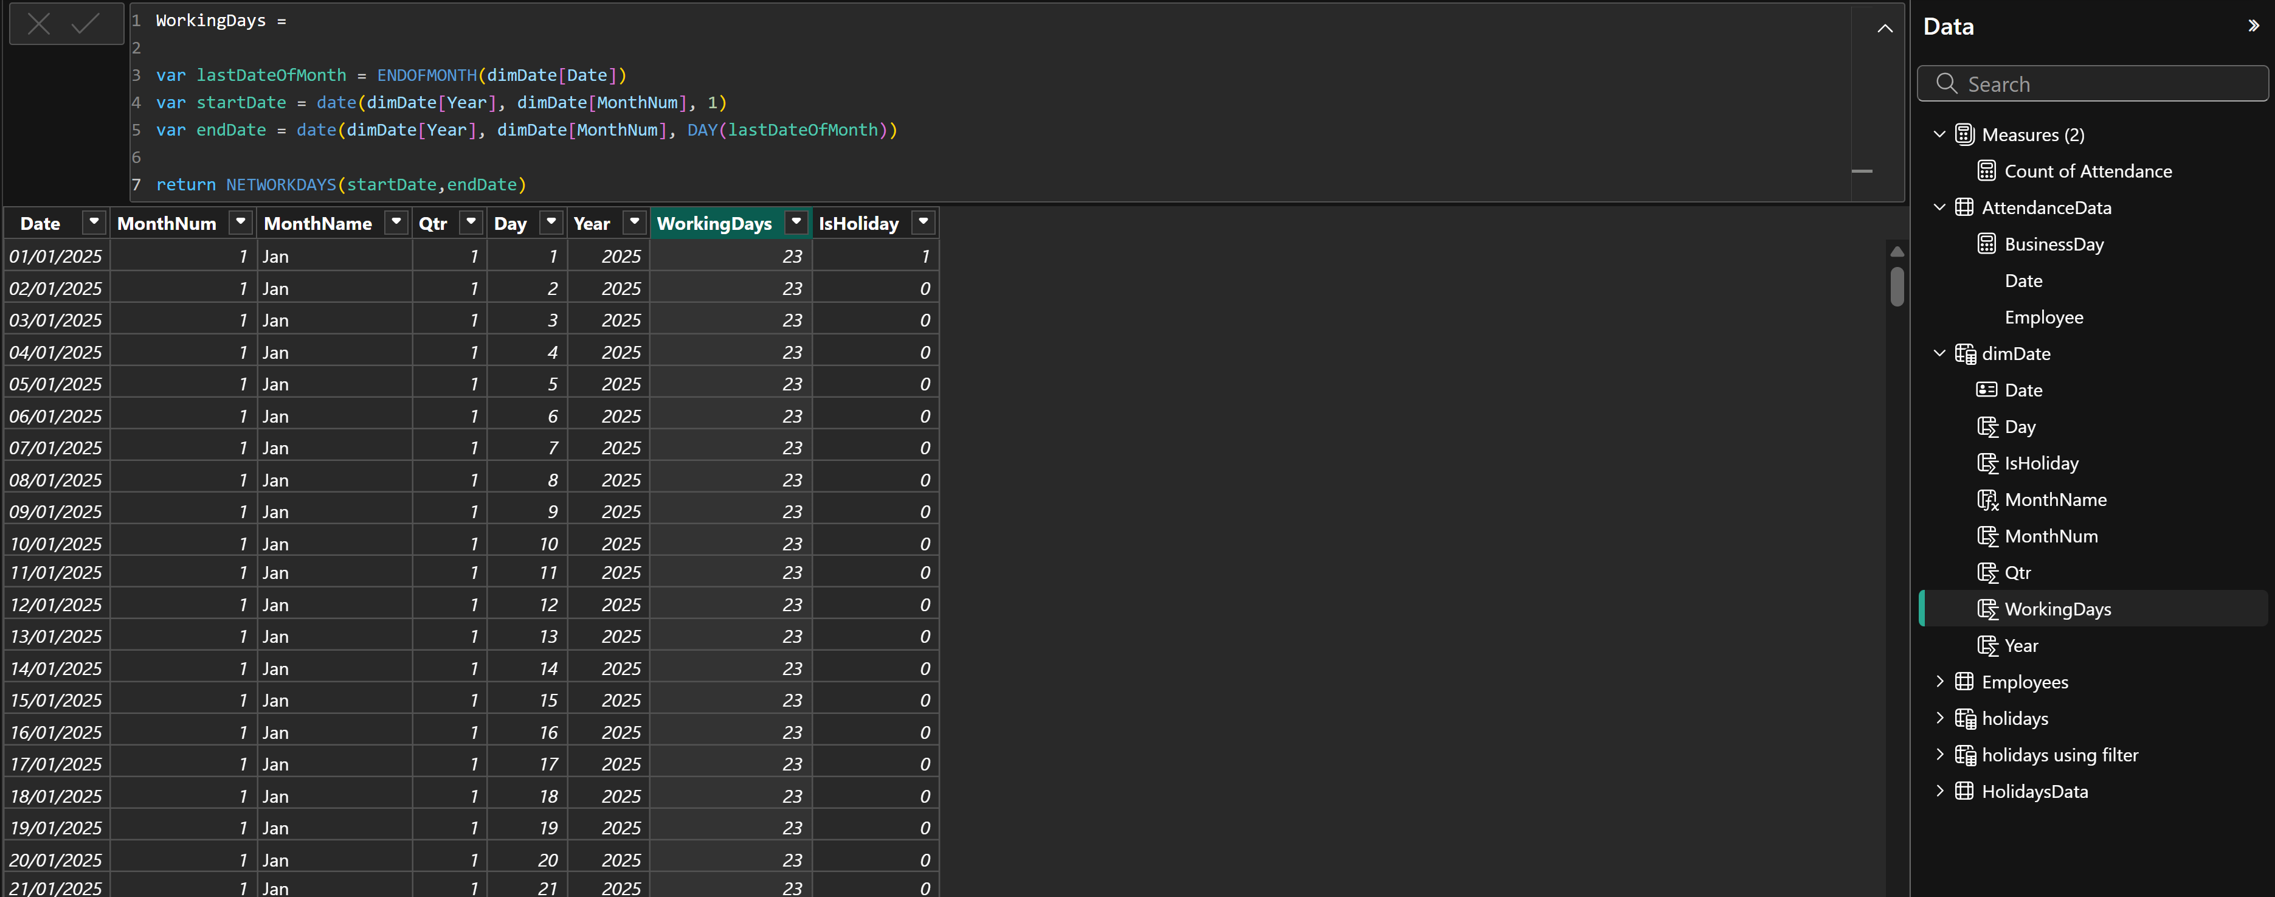Select the WorkingDays column header
Image resolution: width=2275 pixels, height=897 pixels.
[714, 224]
